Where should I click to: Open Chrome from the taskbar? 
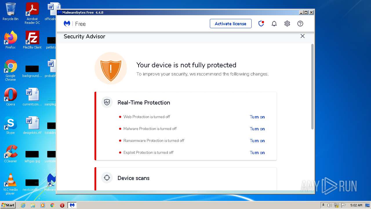tap(52, 205)
